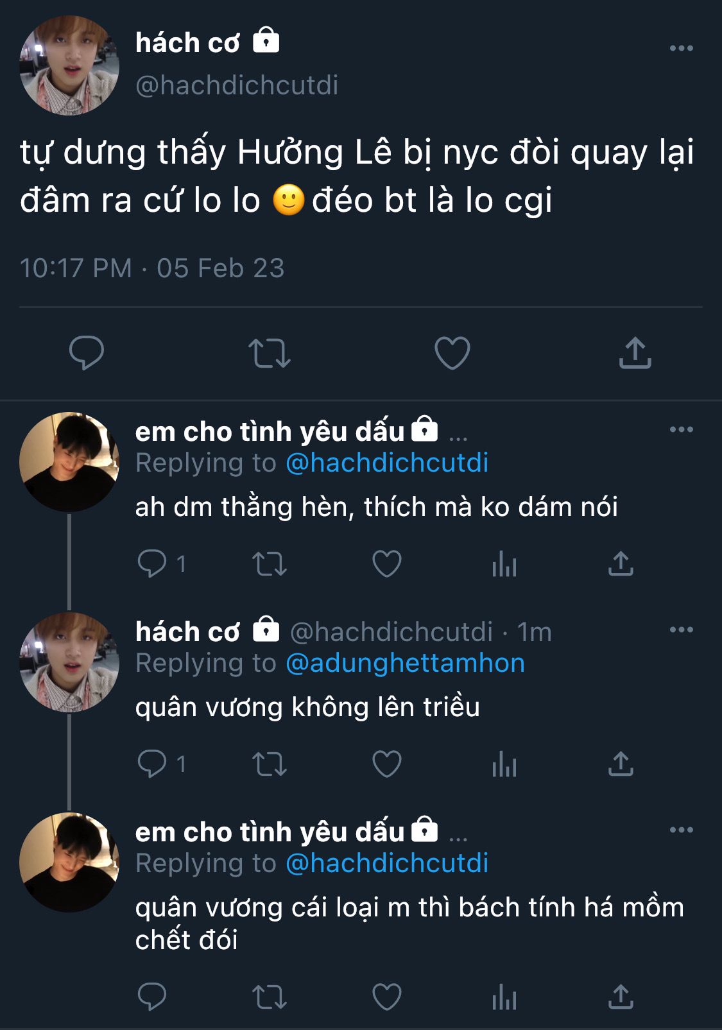Like the 'bách tính há mồm chết đói' reply

click(x=386, y=997)
